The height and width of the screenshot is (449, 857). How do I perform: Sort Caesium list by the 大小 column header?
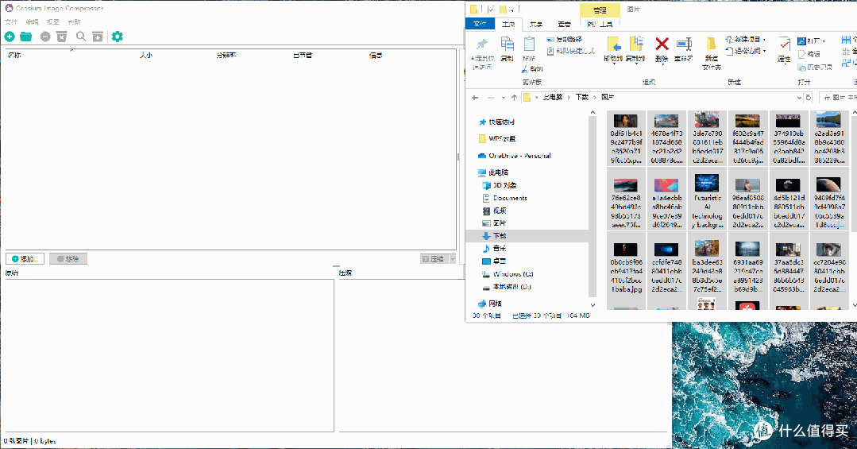click(x=146, y=56)
